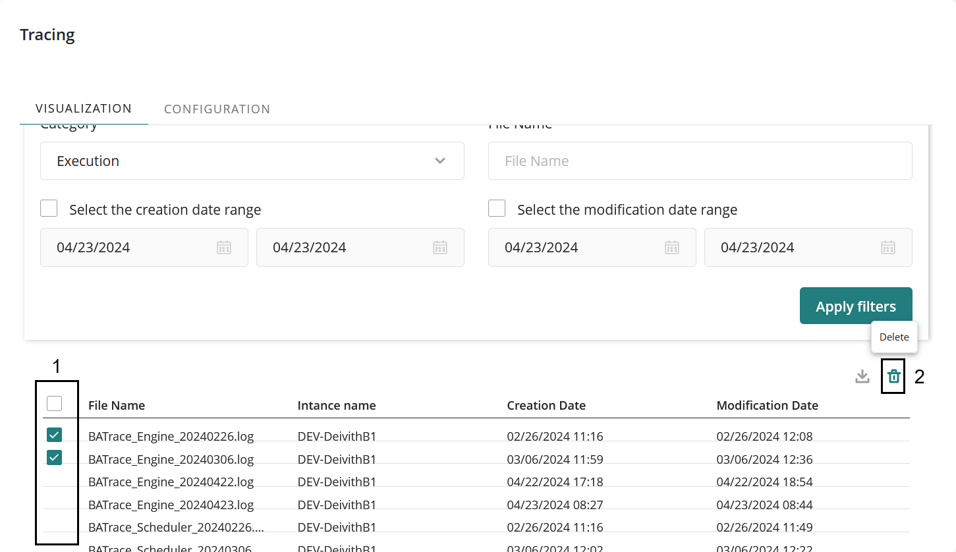
Task: Open calendar for first creation date field
Action: tap(224, 247)
